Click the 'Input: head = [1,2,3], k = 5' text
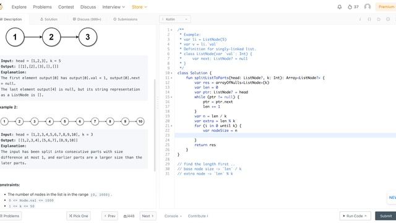 [31, 61]
